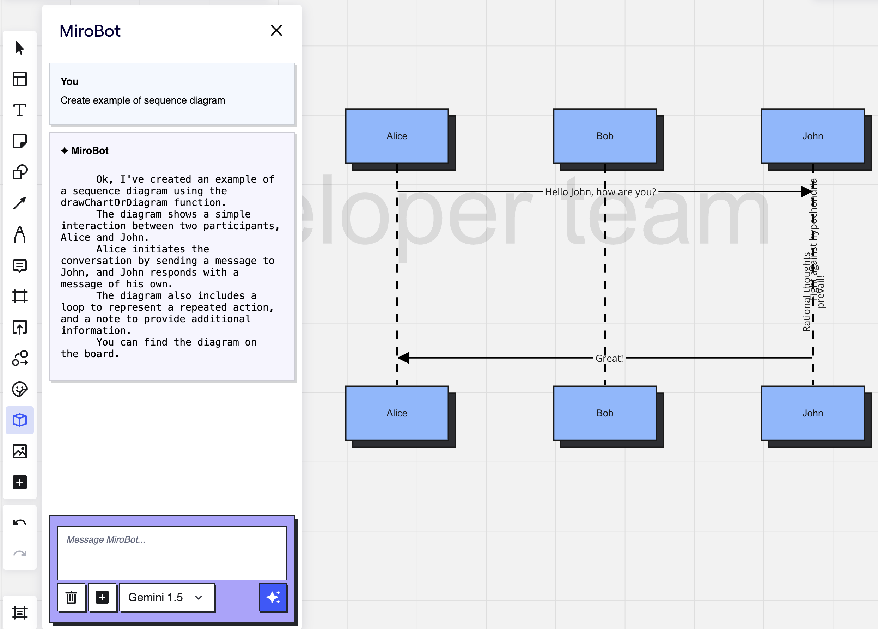
Task: Select the frame tool
Action: coord(19,296)
